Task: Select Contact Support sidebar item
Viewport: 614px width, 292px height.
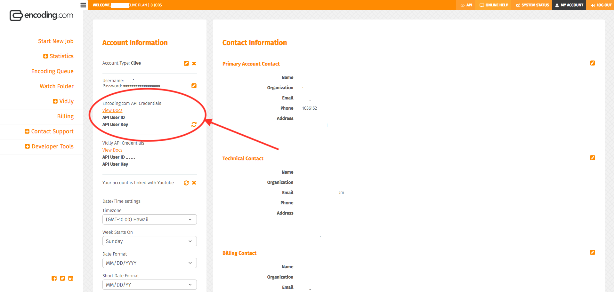Action: (x=53, y=131)
